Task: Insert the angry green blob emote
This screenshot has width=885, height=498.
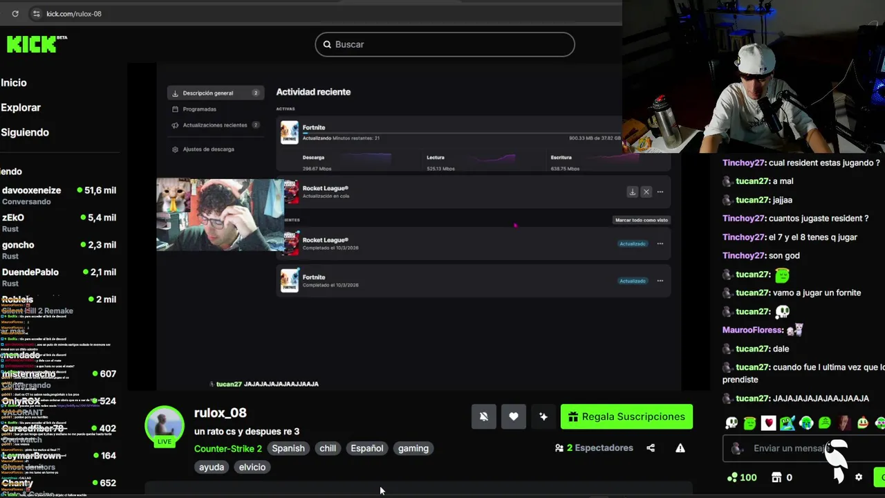Action: tap(825, 423)
